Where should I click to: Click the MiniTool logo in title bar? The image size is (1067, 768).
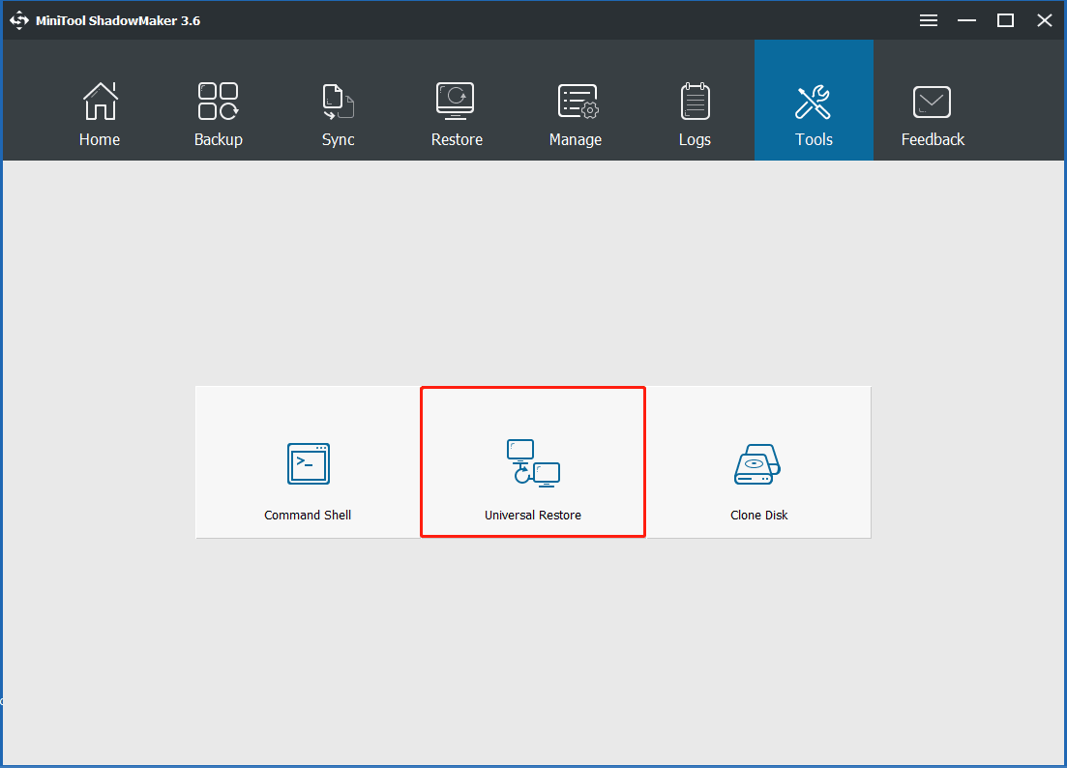coord(19,20)
